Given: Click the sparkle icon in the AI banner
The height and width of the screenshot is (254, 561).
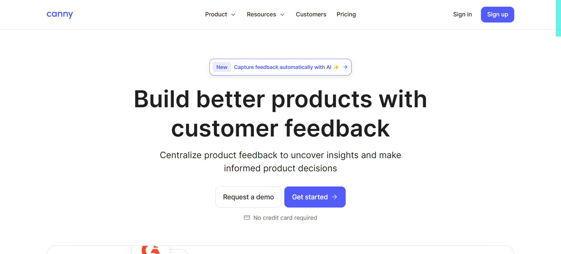Looking at the screenshot, I should (336, 67).
